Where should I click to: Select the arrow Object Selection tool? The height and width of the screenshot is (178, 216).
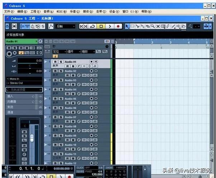click(x=127, y=26)
